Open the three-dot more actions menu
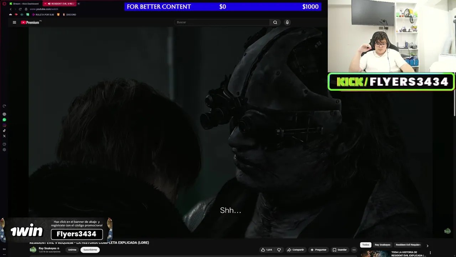 click(x=354, y=250)
